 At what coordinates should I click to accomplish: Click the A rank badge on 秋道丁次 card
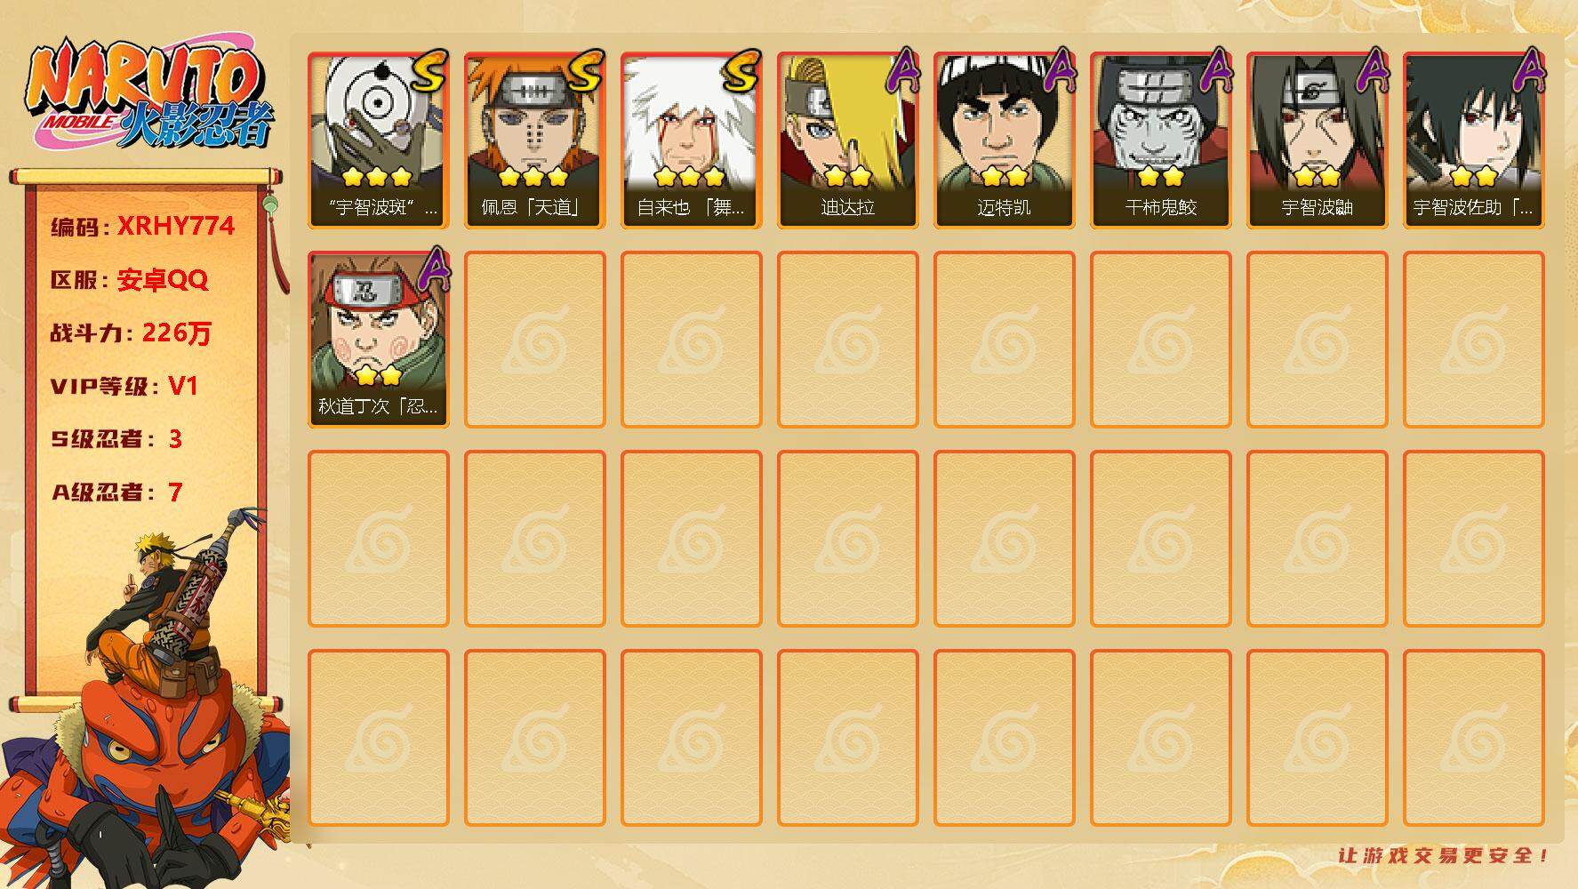click(433, 269)
